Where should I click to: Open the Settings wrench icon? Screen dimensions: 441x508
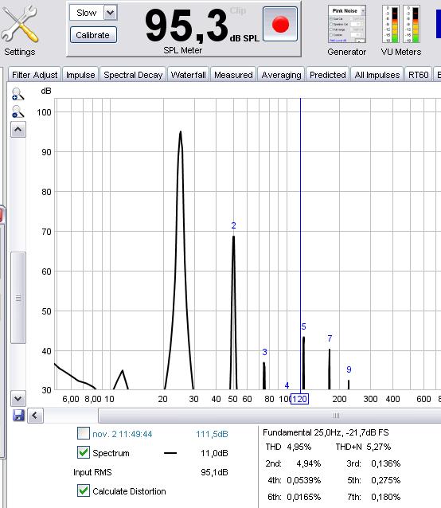[x=19, y=25]
